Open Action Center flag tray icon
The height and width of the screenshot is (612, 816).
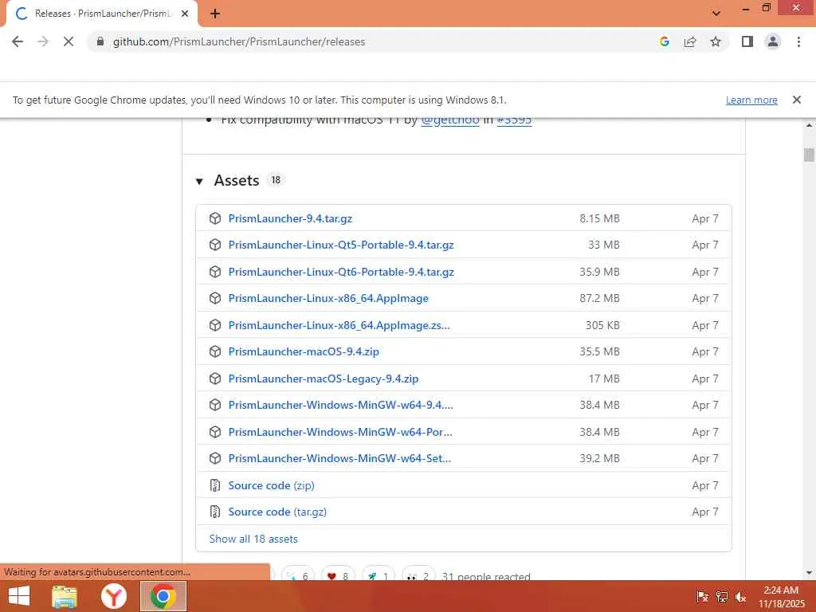pos(702,596)
